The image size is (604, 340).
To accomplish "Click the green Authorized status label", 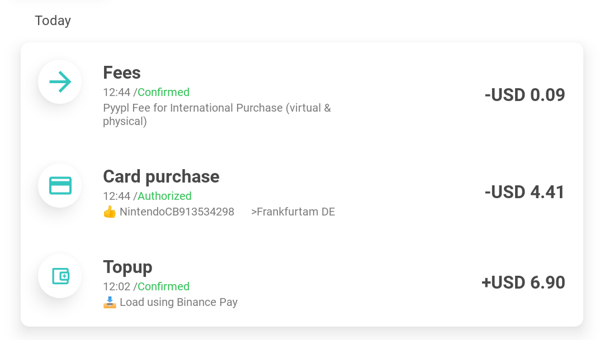I will (164, 196).
